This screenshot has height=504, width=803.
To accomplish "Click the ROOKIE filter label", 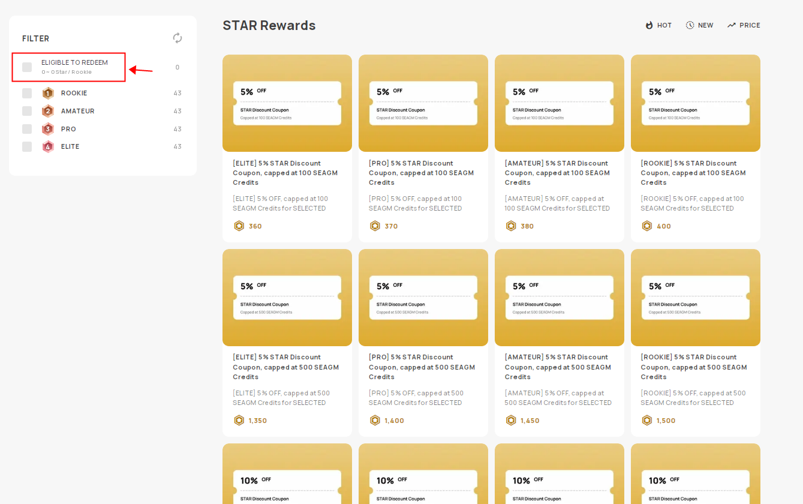I will pos(74,93).
